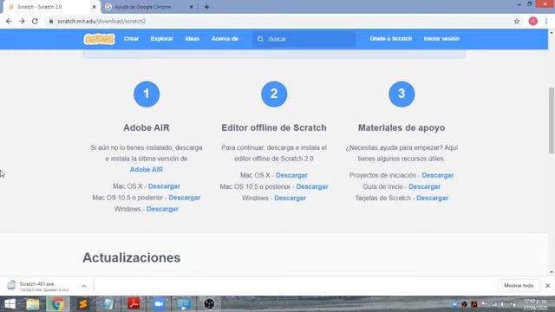Viewport: 555px width, 312px height.
Task: Close the downloads bar
Action: point(547,285)
